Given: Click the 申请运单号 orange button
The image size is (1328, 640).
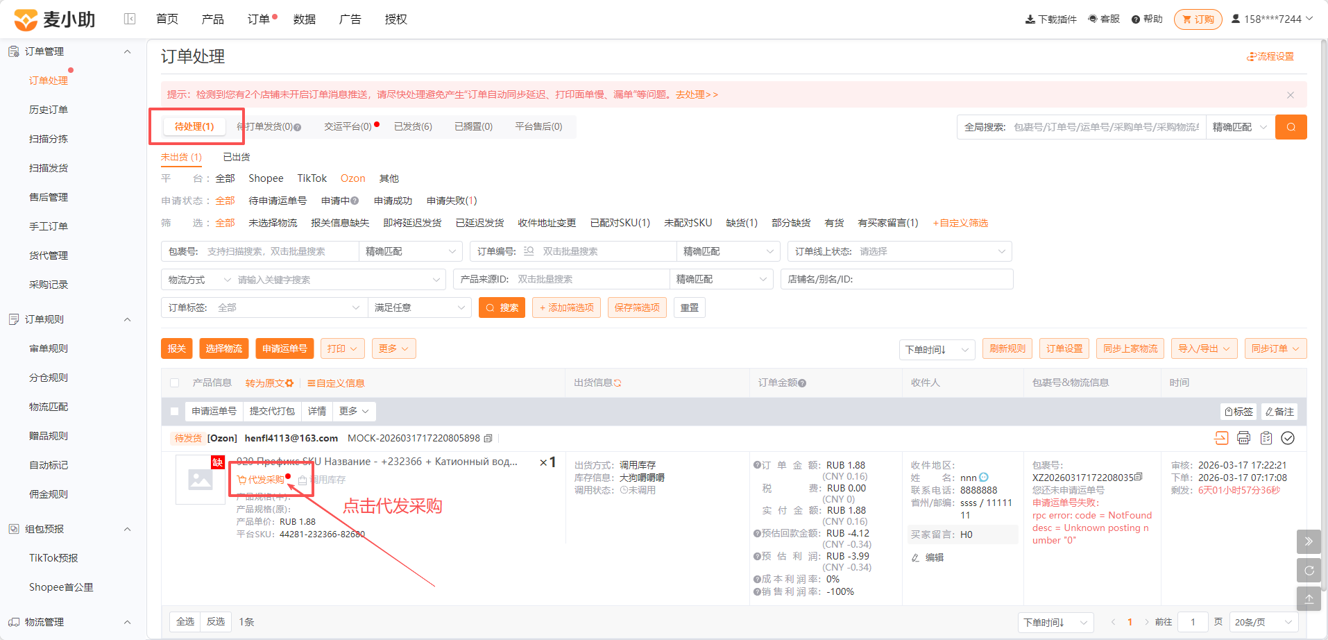Looking at the screenshot, I should coord(284,348).
